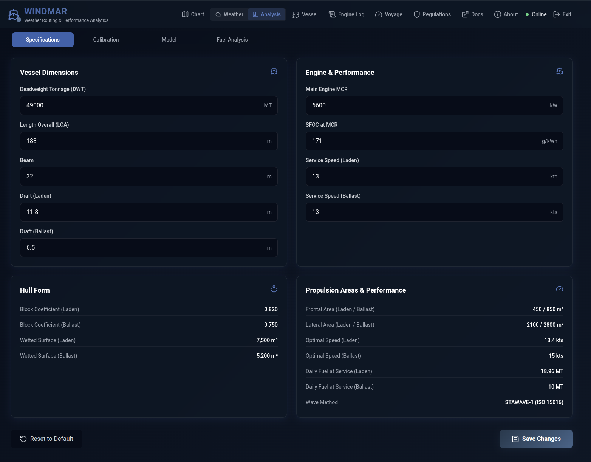
Task: Open the Voyage section
Action: (388, 14)
